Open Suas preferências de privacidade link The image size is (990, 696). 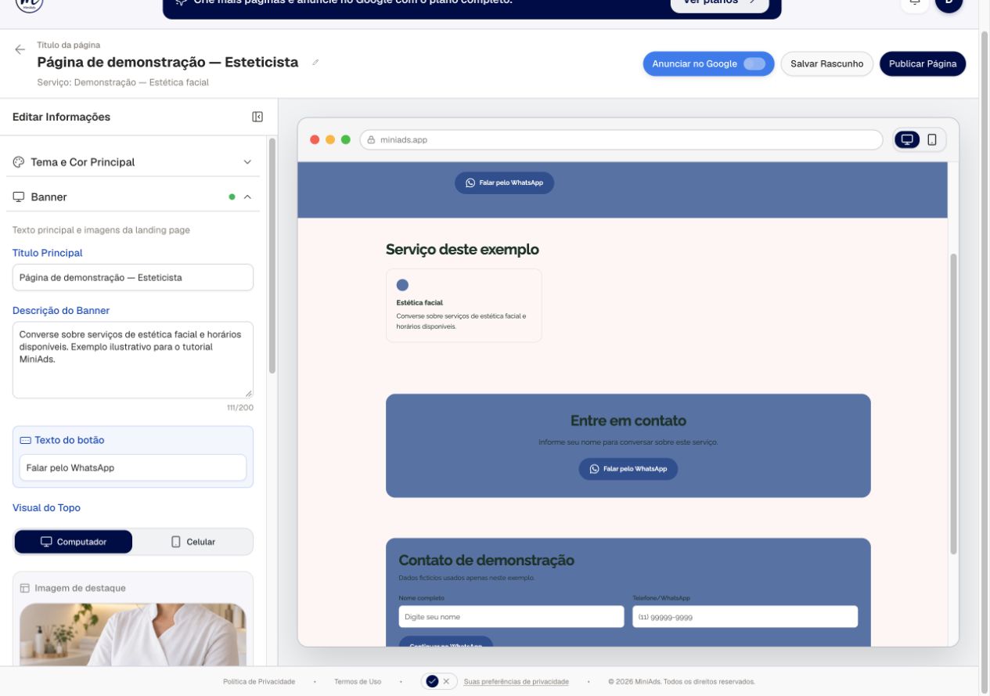tap(517, 682)
